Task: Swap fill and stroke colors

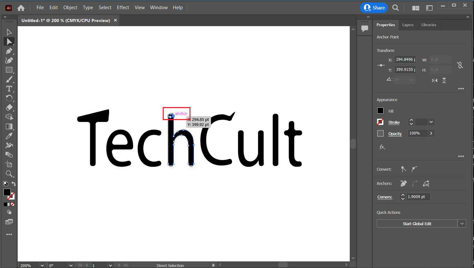Action: click(14, 184)
